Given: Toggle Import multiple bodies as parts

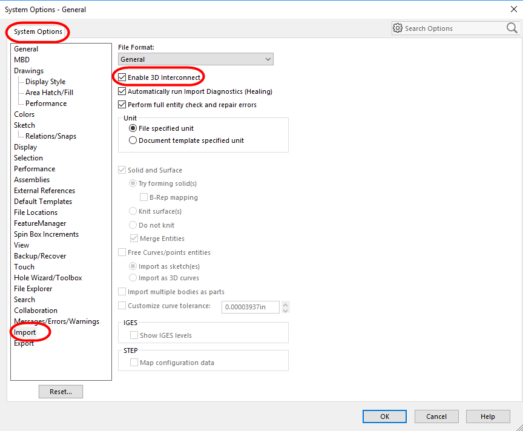Looking at the screenshot, I should pos(122,292).
